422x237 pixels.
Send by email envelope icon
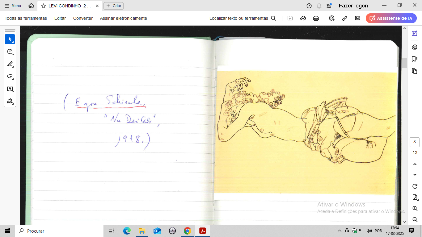(358, 18)
